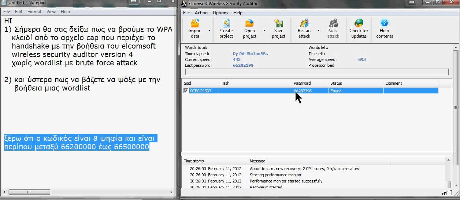
Task: Click the log panel scroll up arrow
Action: (449, 160)
